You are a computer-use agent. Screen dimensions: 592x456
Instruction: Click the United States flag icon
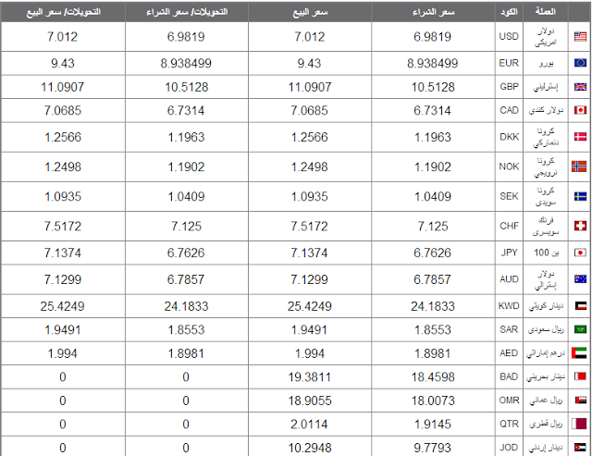click(x=580, y=37)
